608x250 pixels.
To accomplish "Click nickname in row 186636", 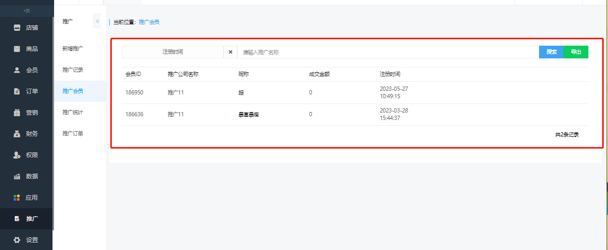I will pyautogui.click(x=249, y=115).
